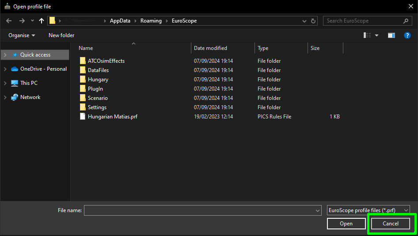This screenshot has height=236, width=418.
Task: Click the New folder button
Action: coord(61,35)
